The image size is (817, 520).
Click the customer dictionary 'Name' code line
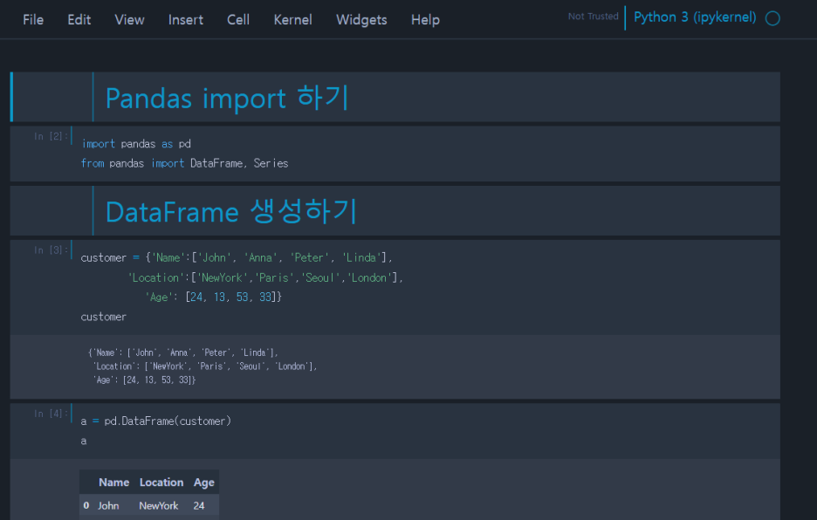[x=237, y=257]
